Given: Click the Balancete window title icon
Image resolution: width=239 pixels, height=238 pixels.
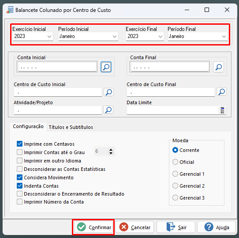Looking at the screenshot, I should coord(10,10).
